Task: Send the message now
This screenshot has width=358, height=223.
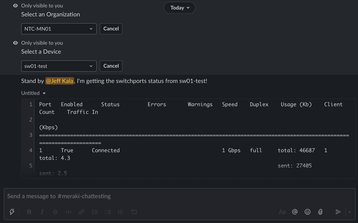Action: (338, 212)
